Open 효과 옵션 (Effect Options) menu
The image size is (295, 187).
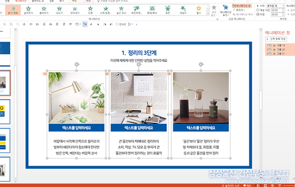pos(214,10)
